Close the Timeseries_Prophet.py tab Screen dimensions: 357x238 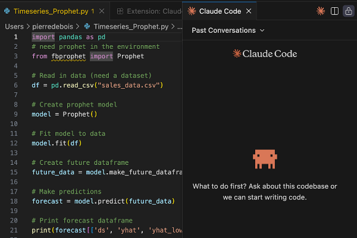pos(102,11)
